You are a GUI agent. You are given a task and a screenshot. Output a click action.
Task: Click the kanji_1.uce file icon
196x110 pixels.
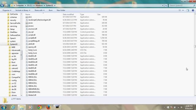point(27,50)
